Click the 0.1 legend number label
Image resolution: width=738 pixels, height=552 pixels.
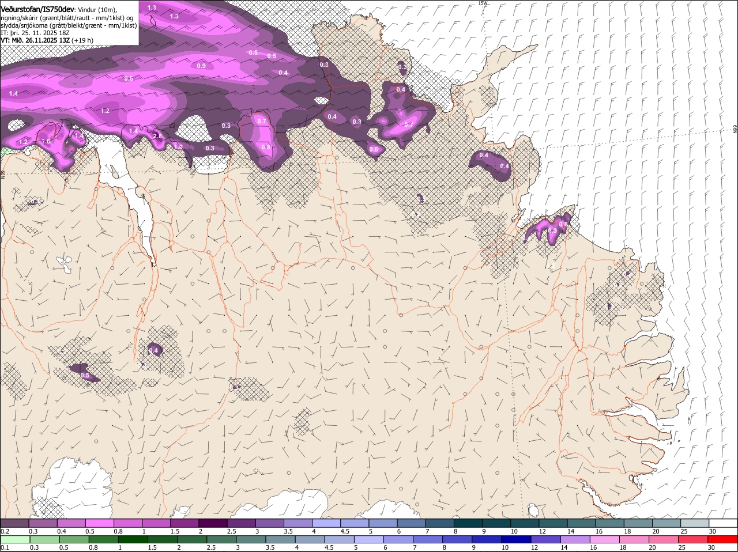(x=5, y=547)
